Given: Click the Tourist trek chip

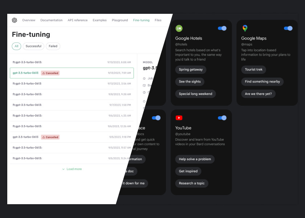Looking at the screenshot, I should 254,69.
